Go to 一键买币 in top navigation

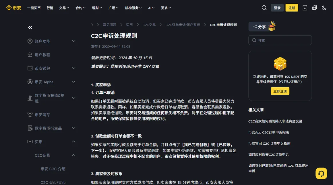click(x=34, y=8)
